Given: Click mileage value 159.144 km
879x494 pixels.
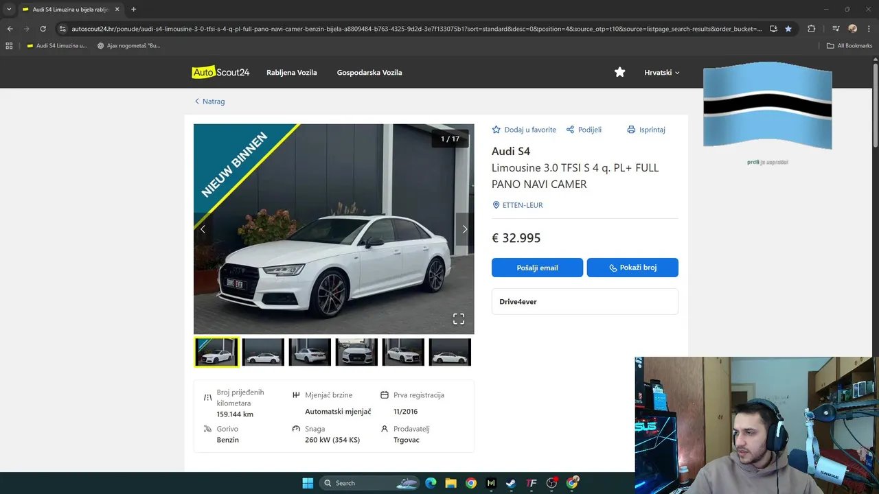Looking at the screenshot, I should tap(235, 414).
